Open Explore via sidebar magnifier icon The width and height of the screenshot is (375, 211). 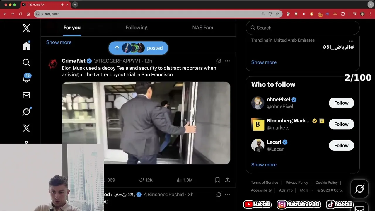click(x=26, y=62)
